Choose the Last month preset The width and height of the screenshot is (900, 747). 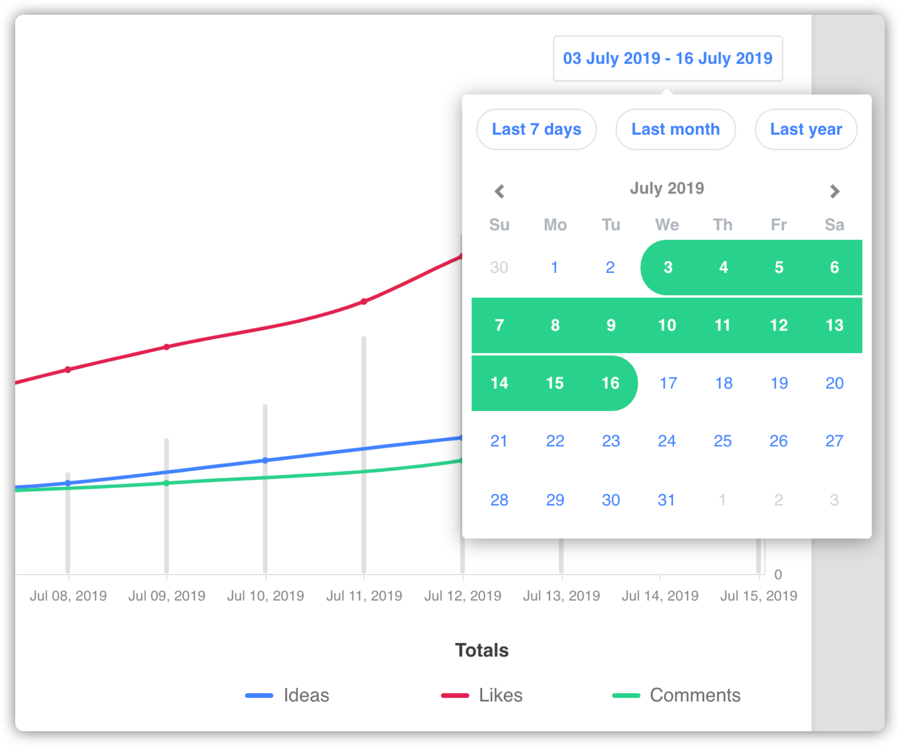click(x=675, y=129)
